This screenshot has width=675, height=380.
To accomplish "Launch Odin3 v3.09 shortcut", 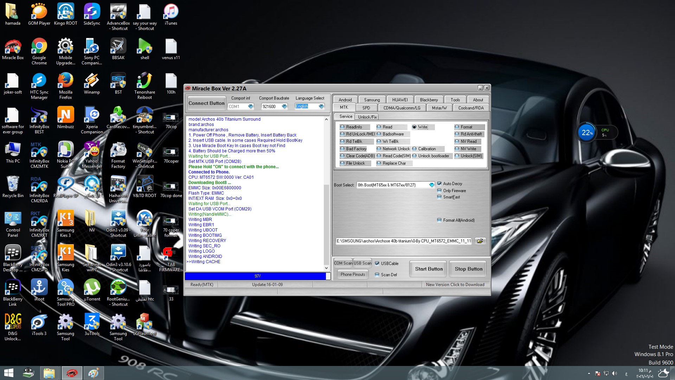I will (x=118, y=224).
